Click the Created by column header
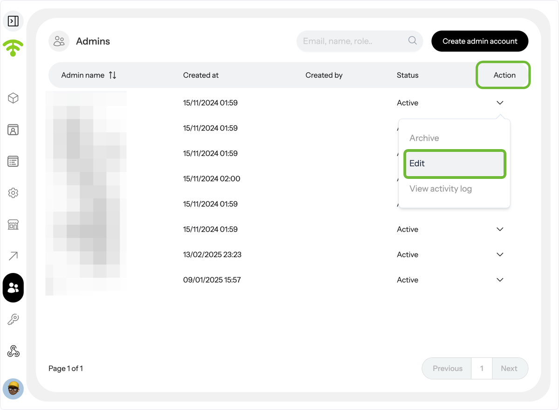The height and width of the screenshot is (410, 559). [x=324, y=75]
